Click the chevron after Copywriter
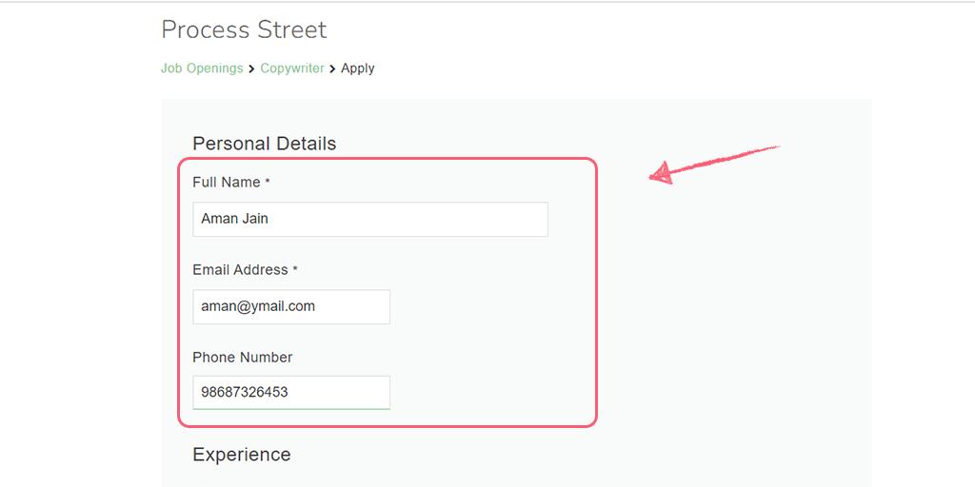Image resolution: width=975 pixels, height=487 pixels. coord(332,68)
